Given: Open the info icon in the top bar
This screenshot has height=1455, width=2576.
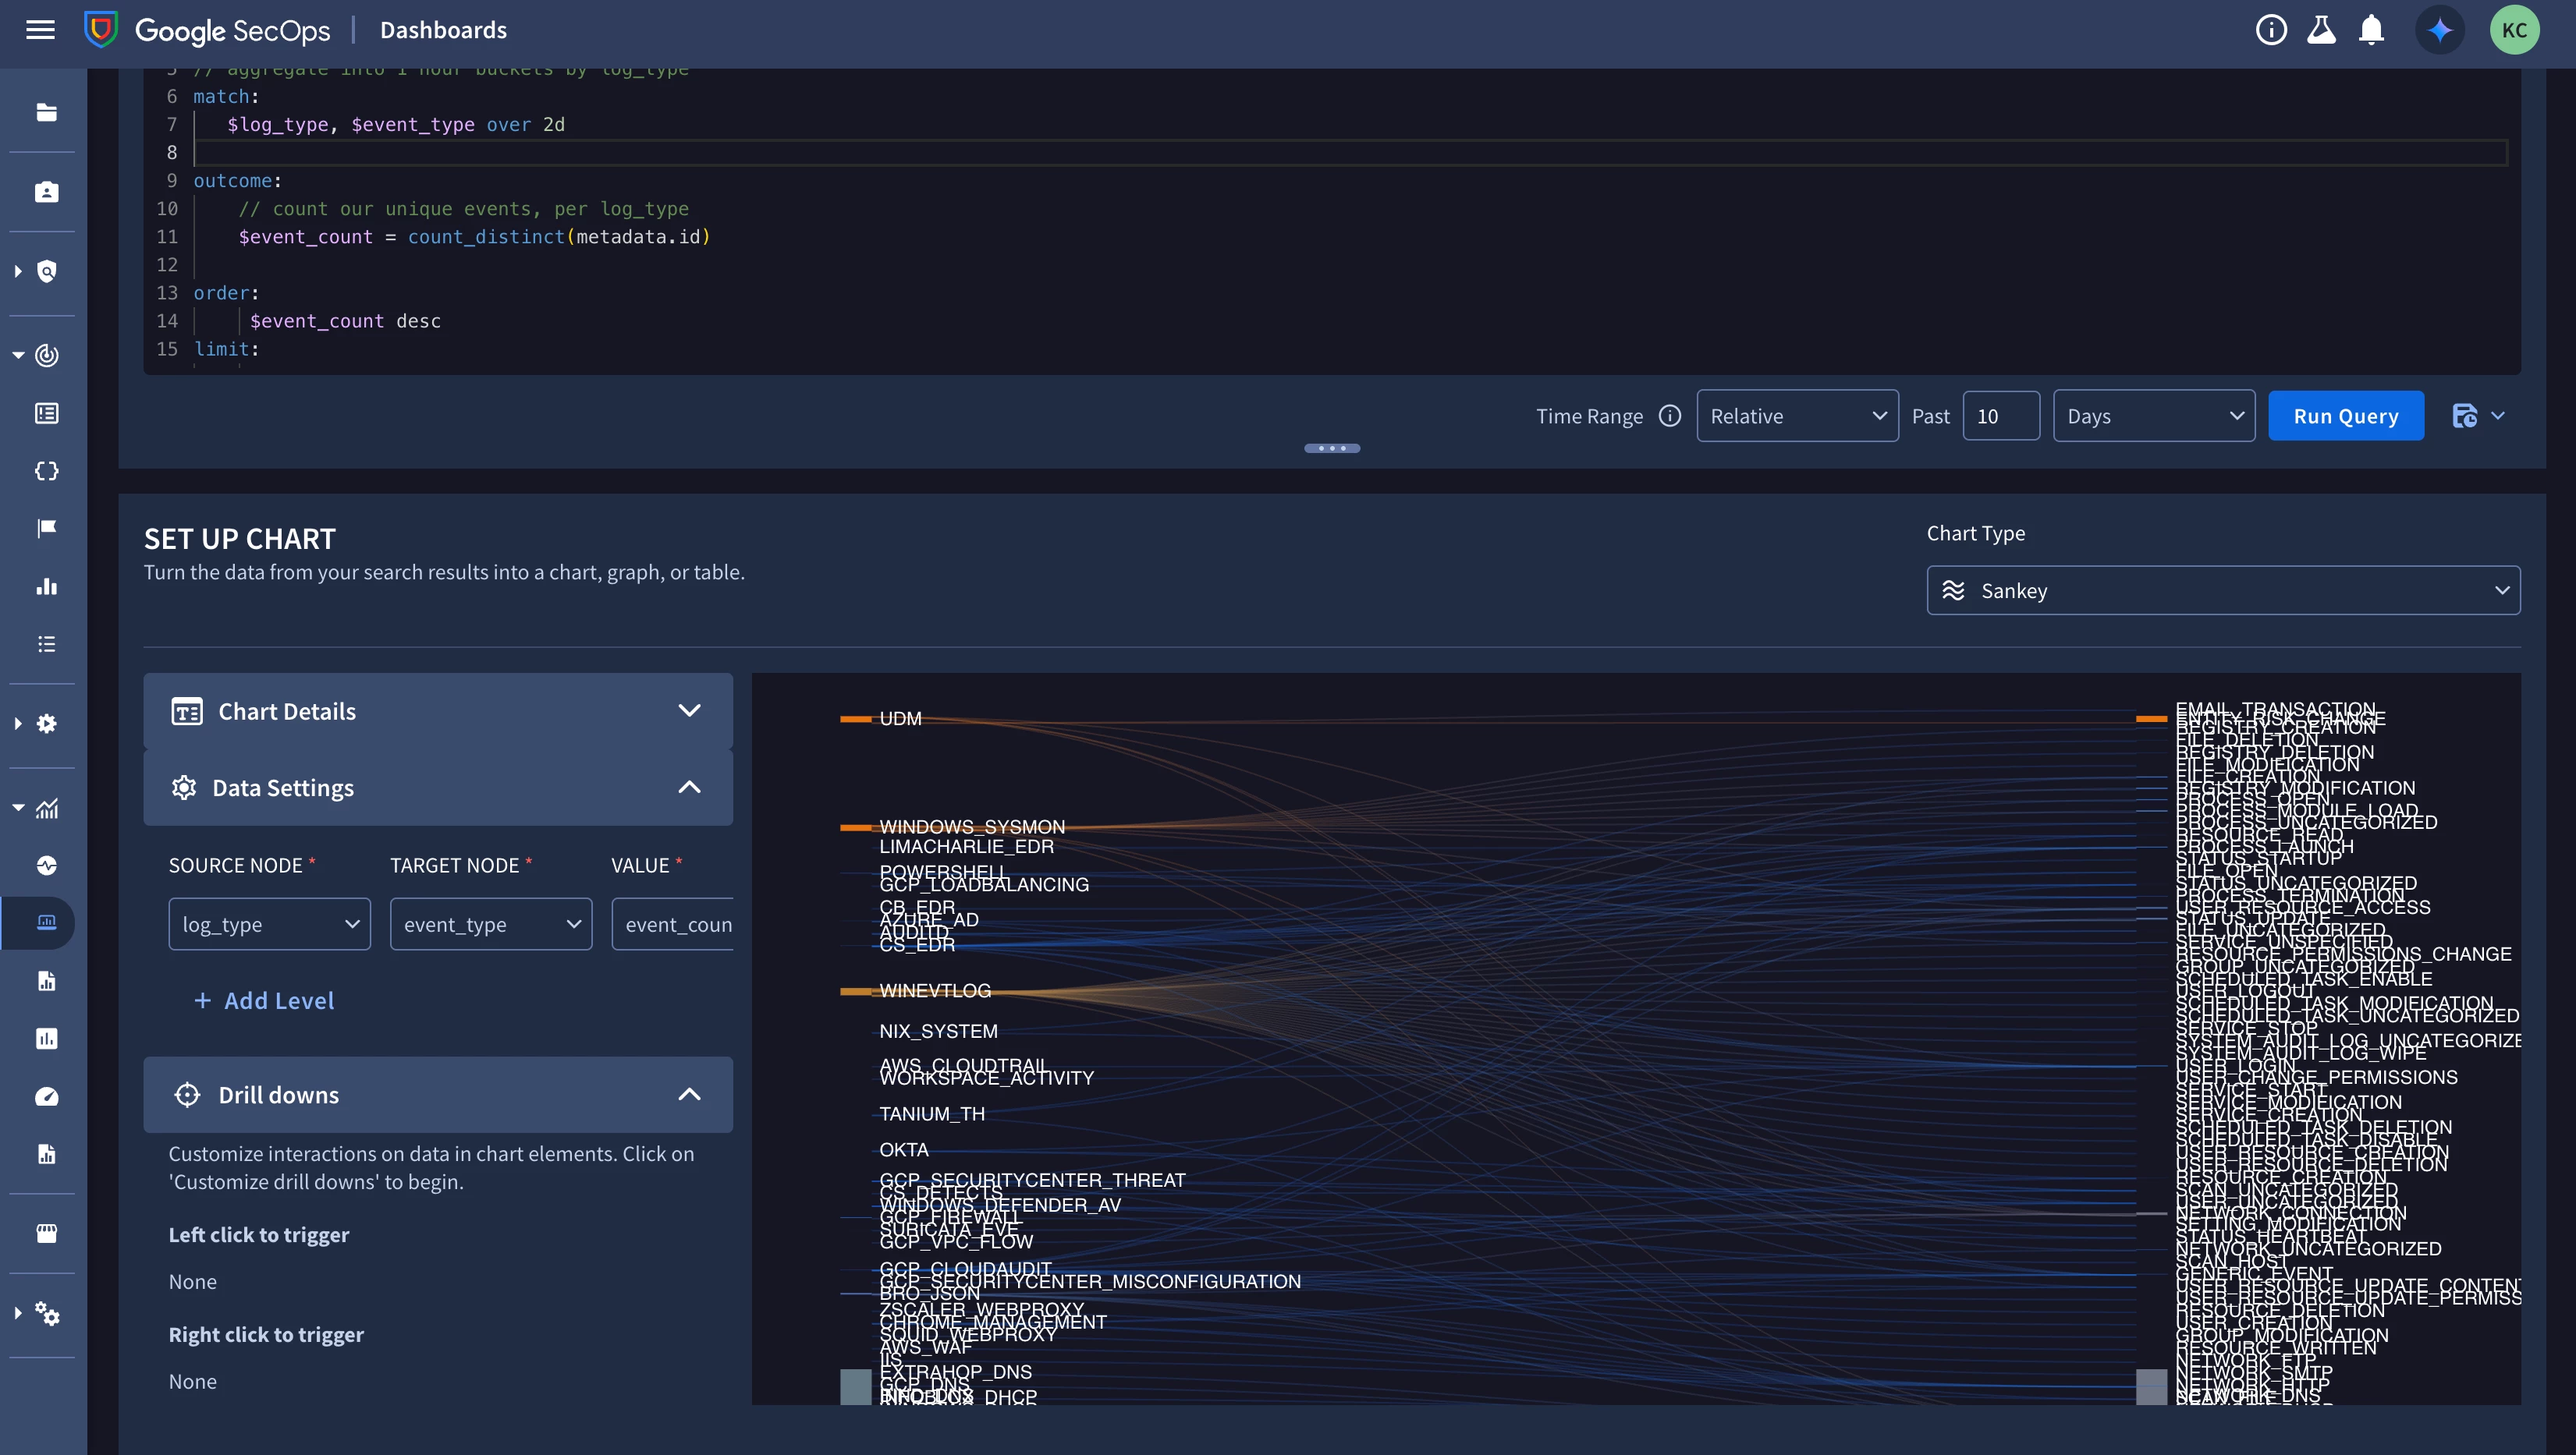Looking at the screenshot, I should 2271,30.
